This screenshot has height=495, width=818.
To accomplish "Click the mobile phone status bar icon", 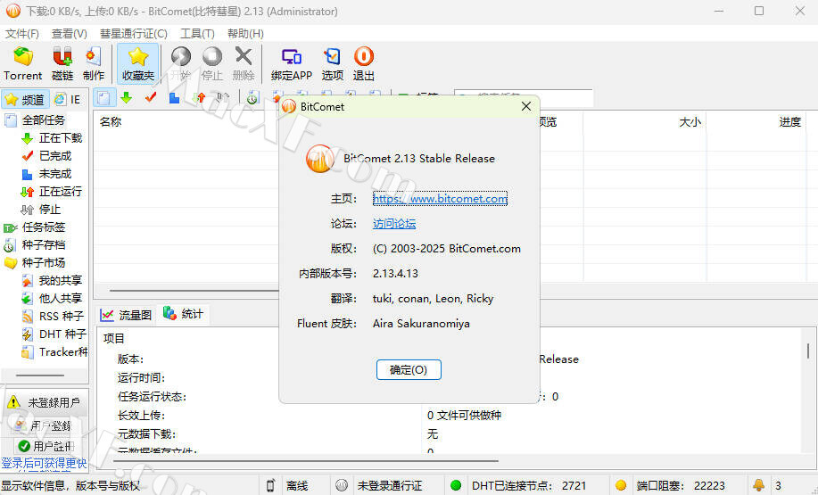I will click(x=270, y=485).
